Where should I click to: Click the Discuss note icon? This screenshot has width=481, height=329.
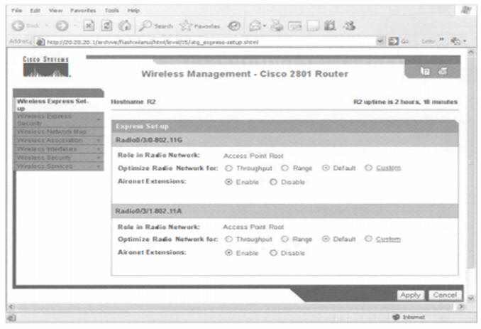point(313,26)
